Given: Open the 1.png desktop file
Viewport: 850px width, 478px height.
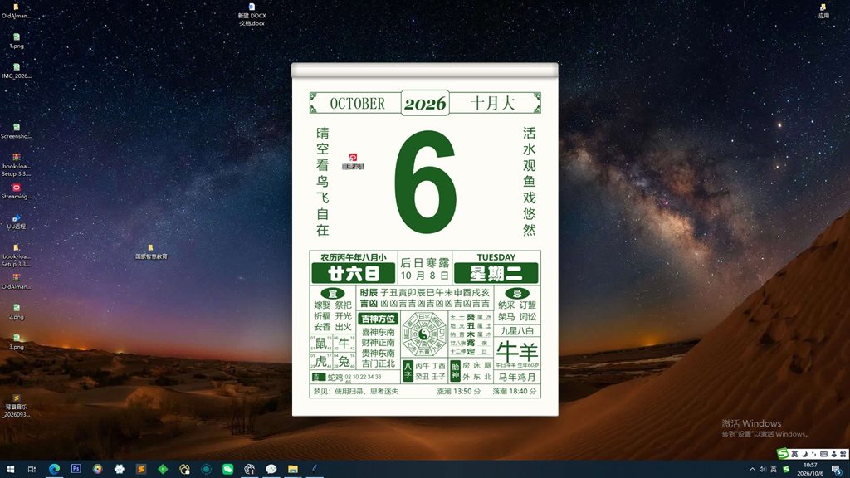Looking at the screenshot, I should [17, 41].
